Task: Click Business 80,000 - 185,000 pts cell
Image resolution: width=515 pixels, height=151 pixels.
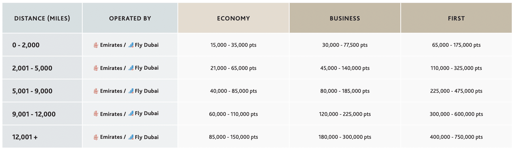Action: pos(345,91)
